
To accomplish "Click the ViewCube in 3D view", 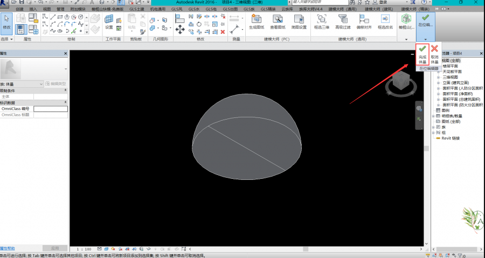I will [400, 81].
